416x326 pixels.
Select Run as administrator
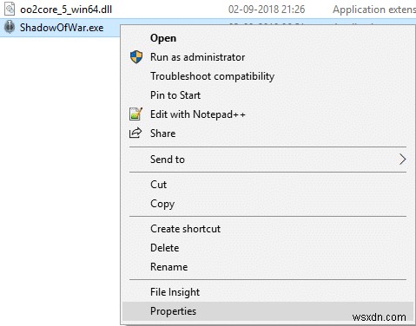coord(267,57)
